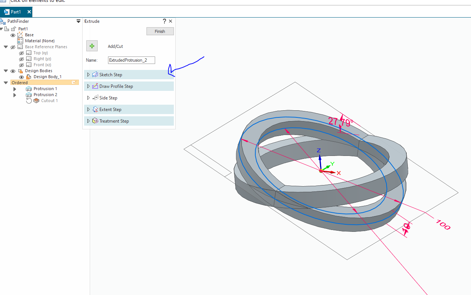Click the Material table icon
The width and height of the screenshot is (471, 295).
click(x=20, y=41)
